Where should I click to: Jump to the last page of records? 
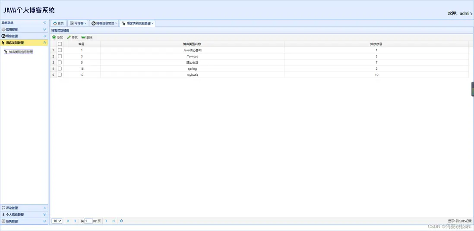click(114, 221)
